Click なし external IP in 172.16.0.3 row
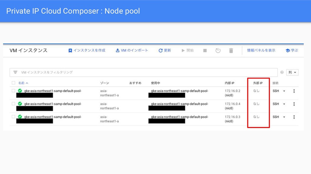Screen dimensions: 311x174 pyautogui.click(x=256, y=117)
